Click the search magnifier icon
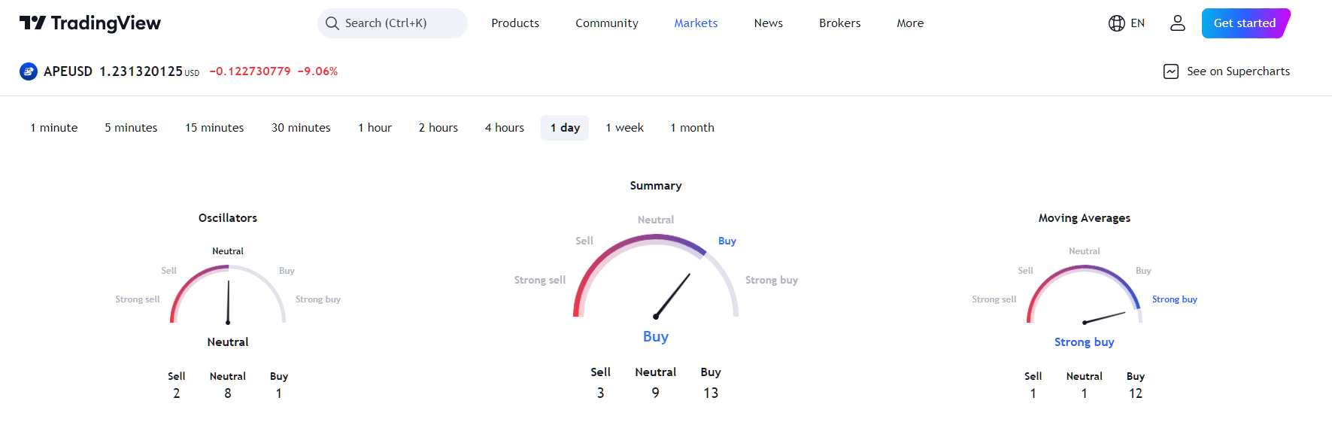This screenshot has width=1332, height=431. [332, 23]
